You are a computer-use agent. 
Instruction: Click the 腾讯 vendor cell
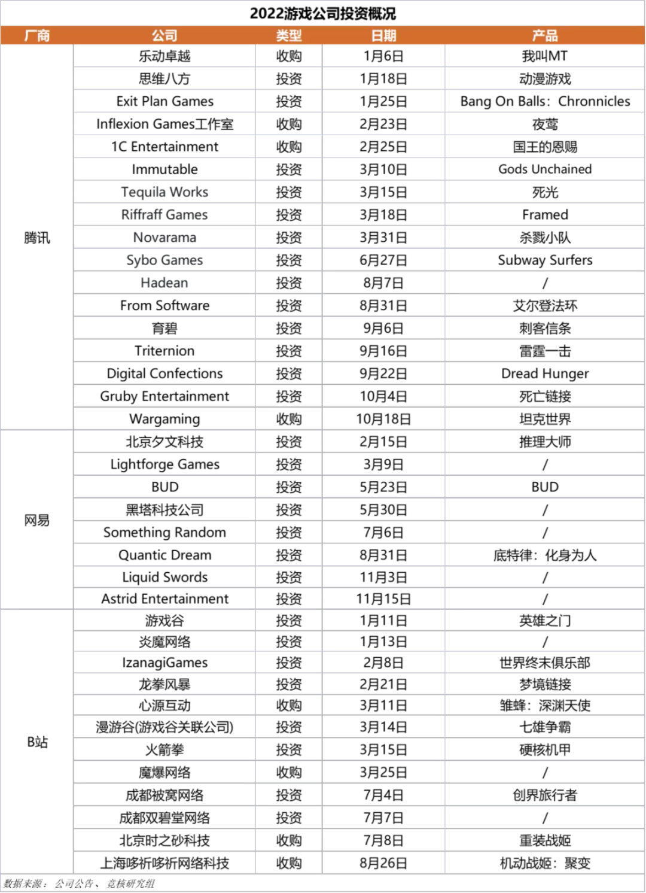(x=37, y=238)
